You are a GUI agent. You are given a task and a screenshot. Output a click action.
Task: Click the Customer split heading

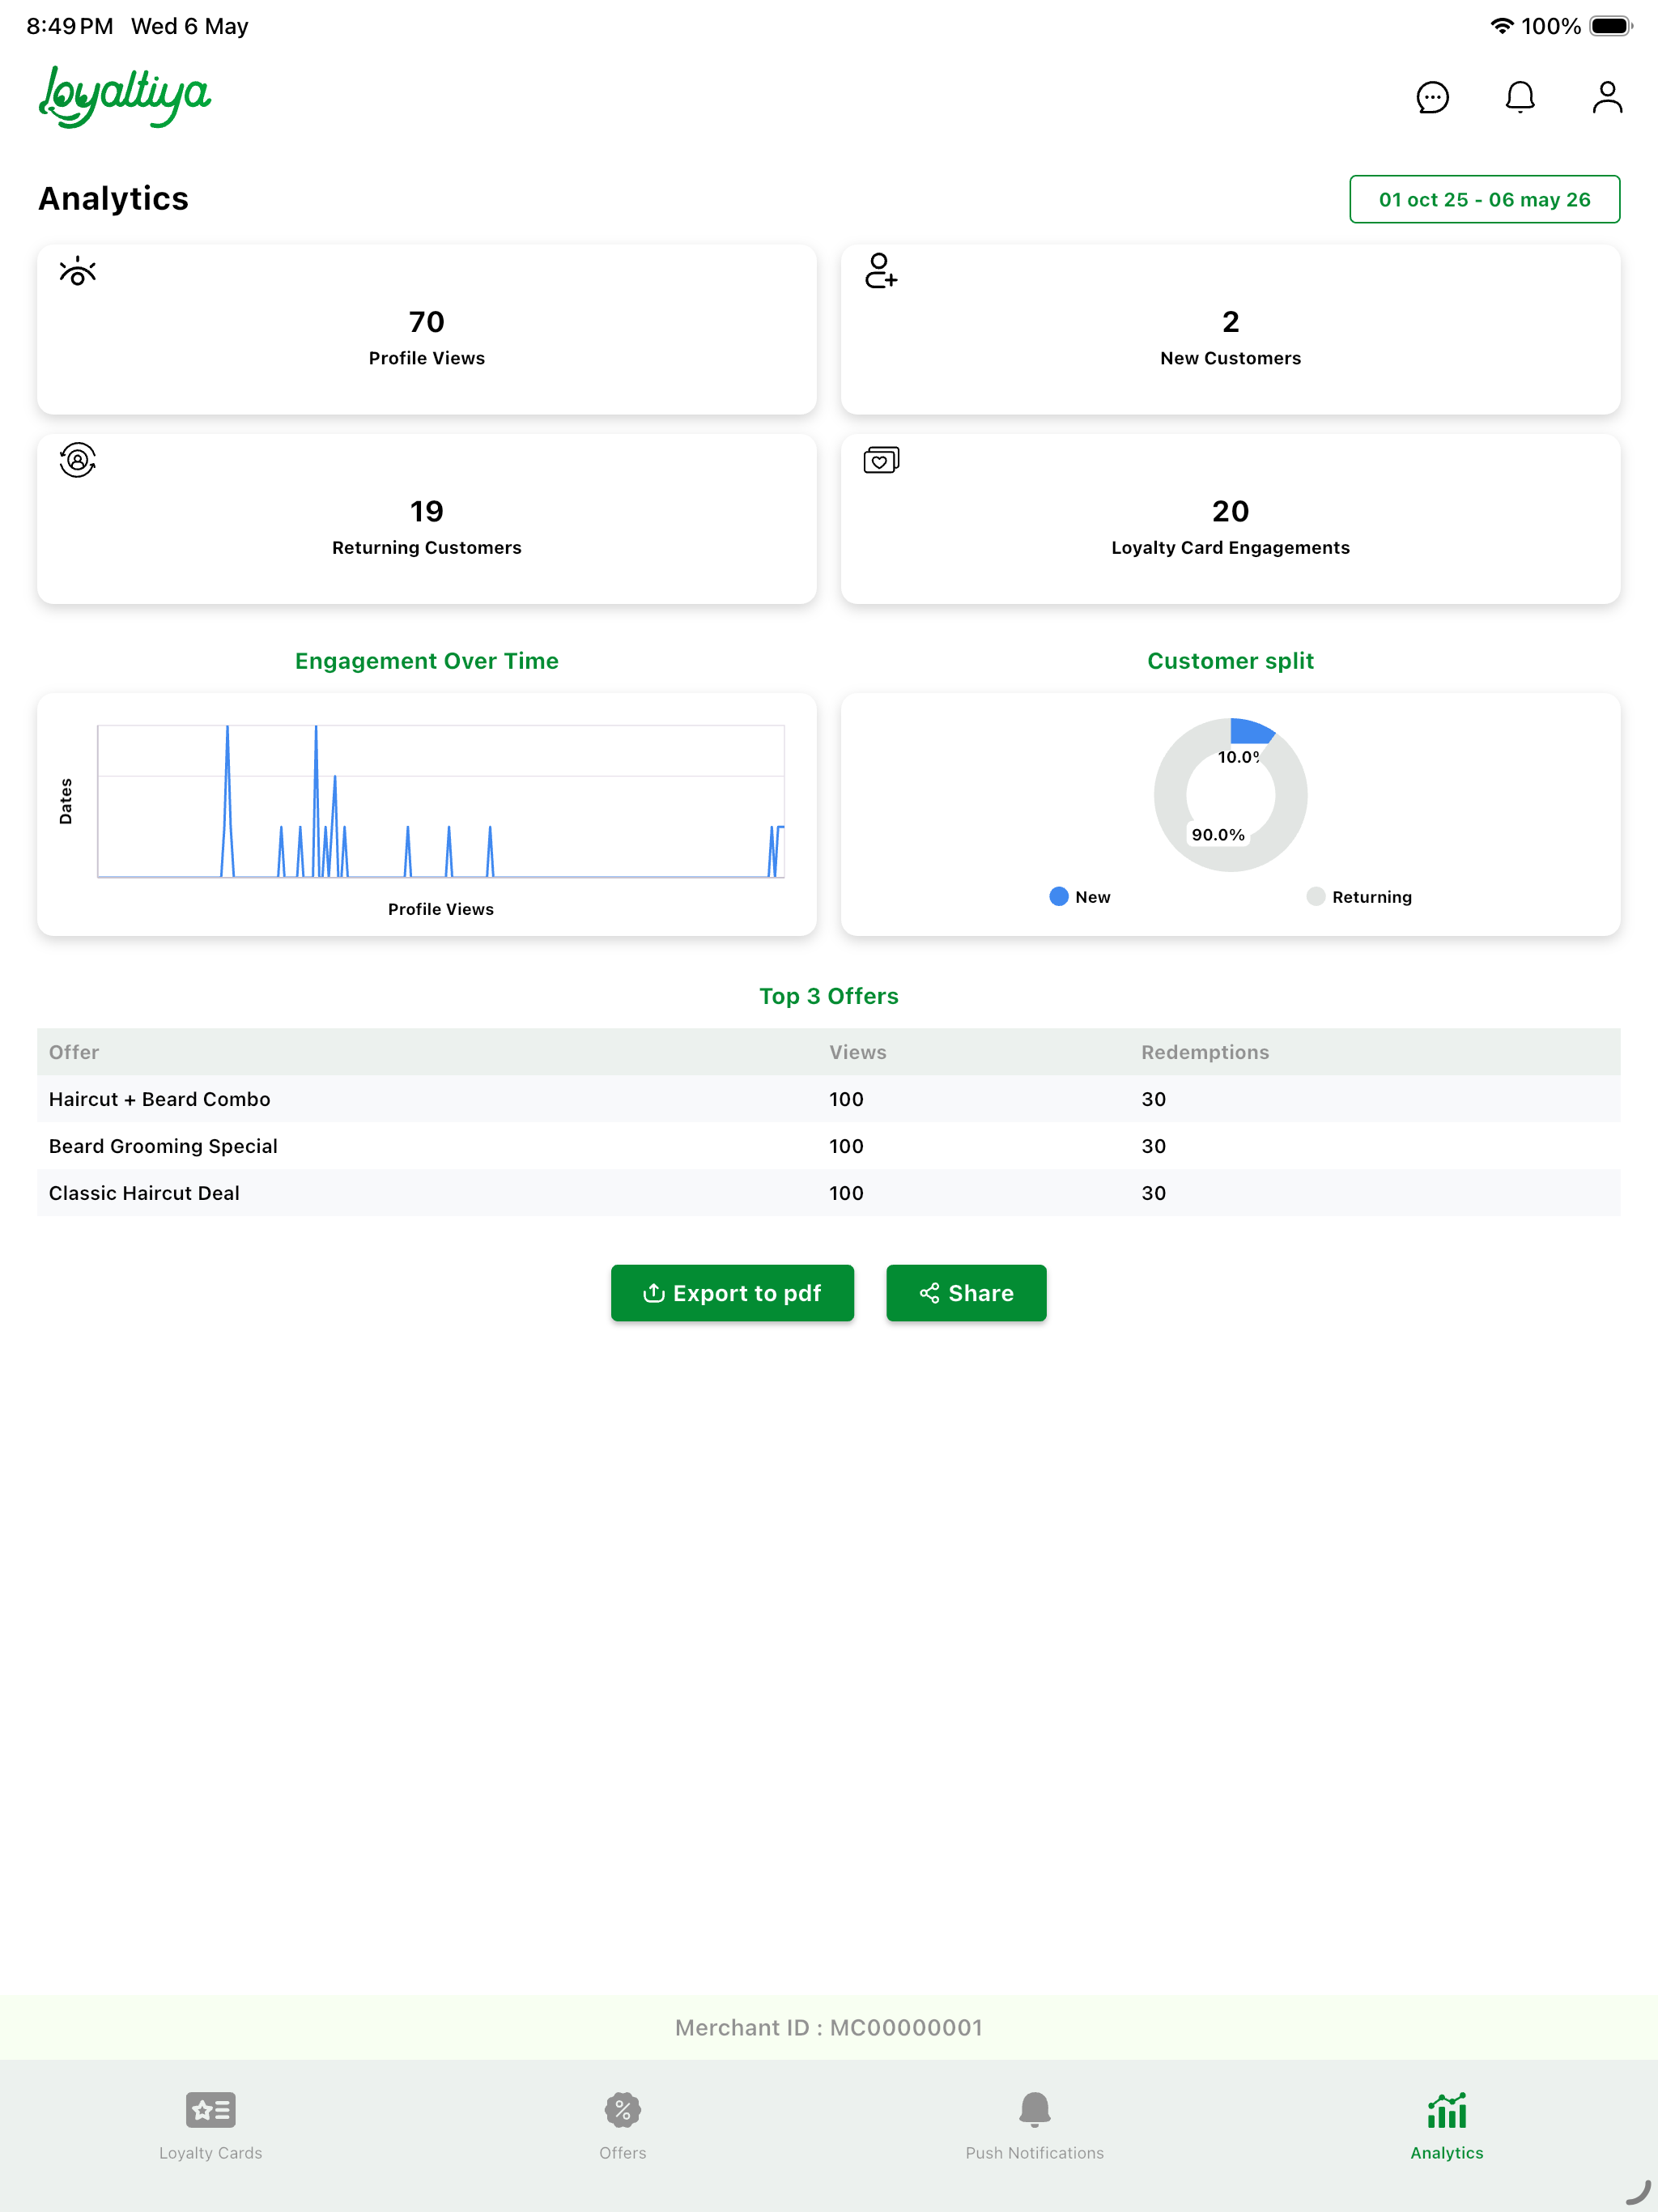click(x=1230, y=661)
